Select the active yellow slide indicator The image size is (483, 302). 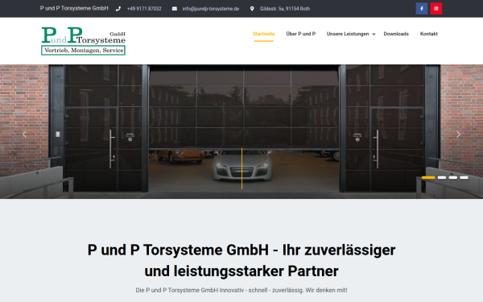(428, 177)
